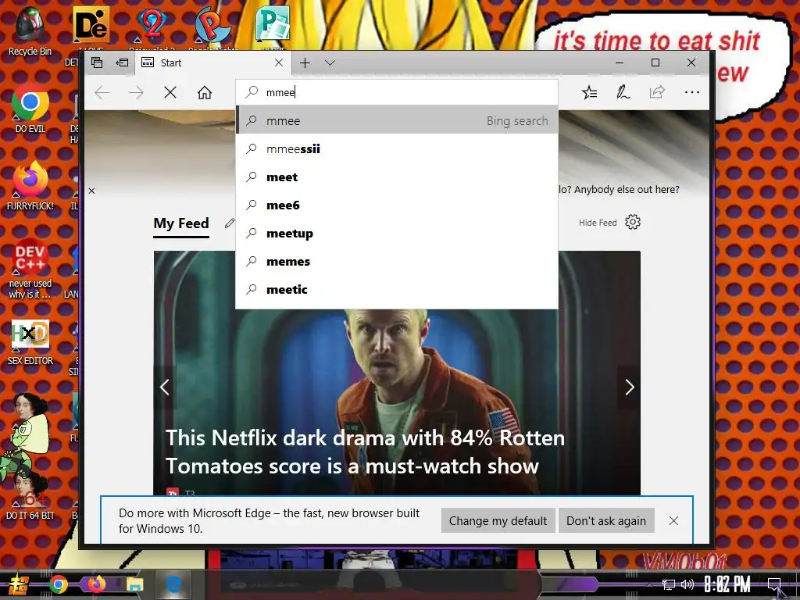Open feed settings gear icon

(633, 222)
